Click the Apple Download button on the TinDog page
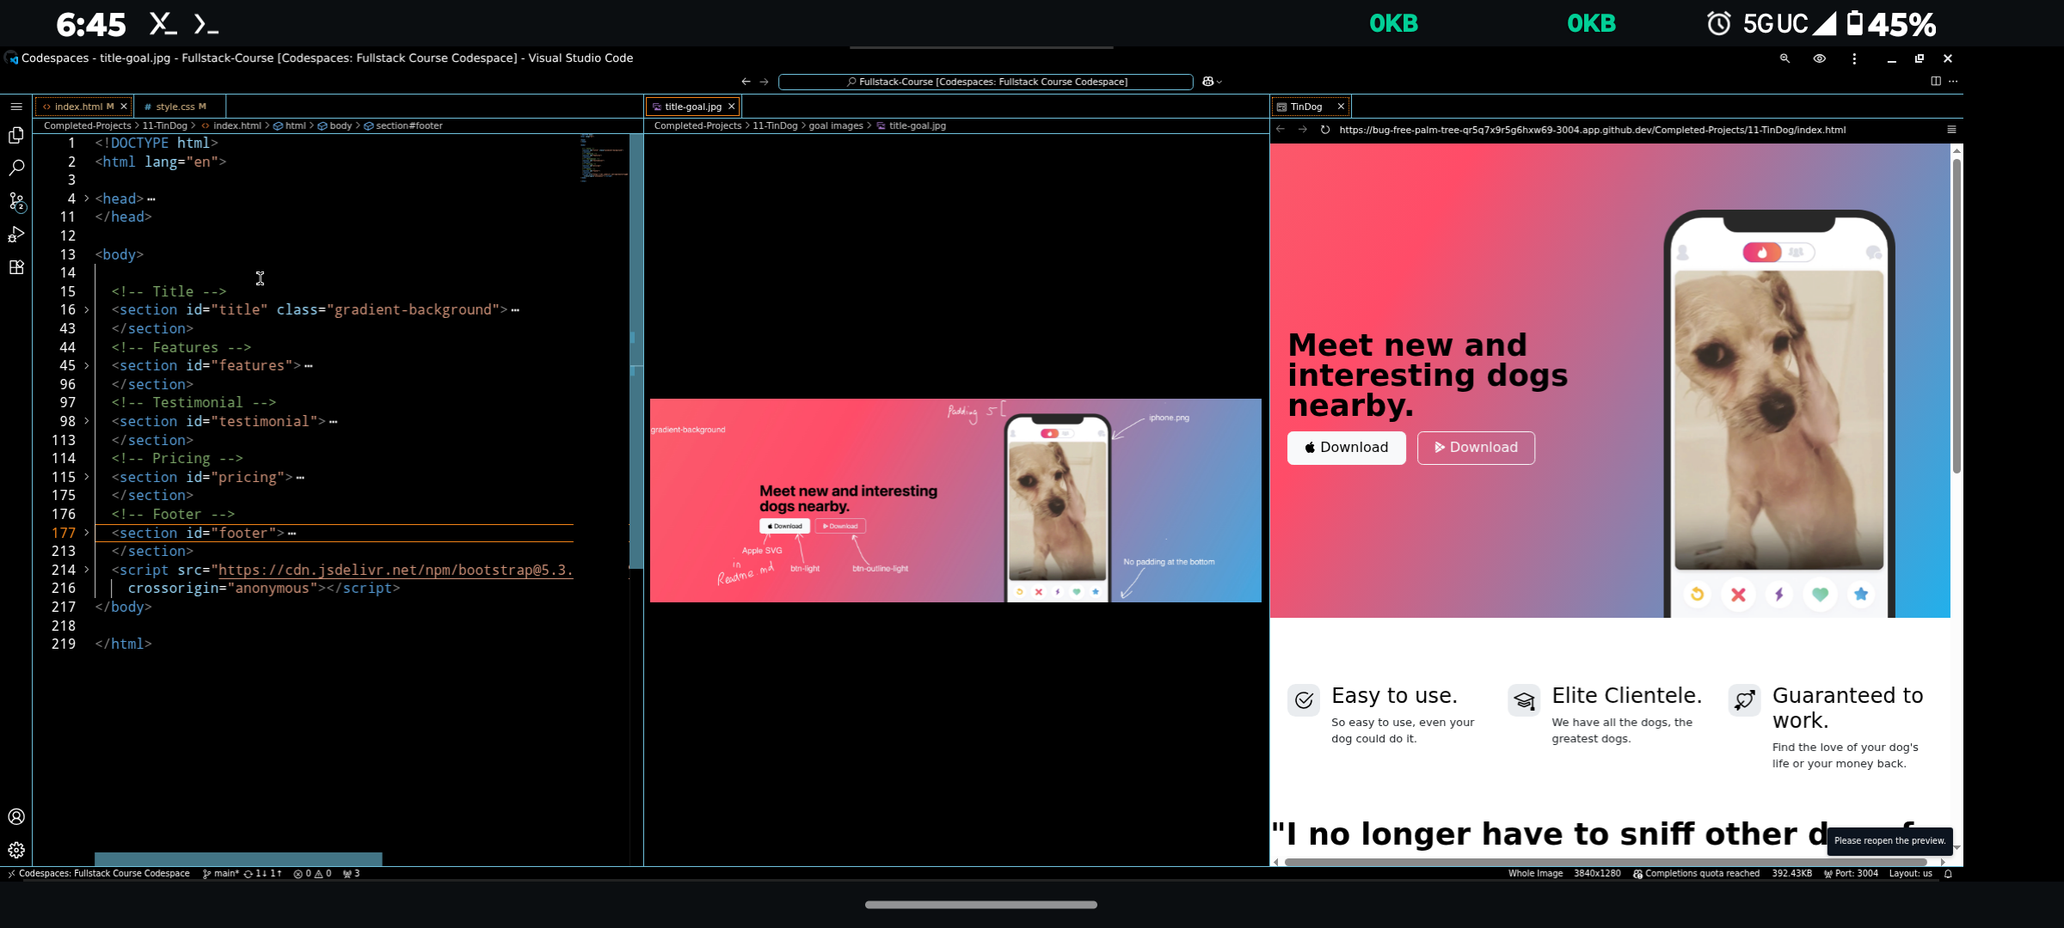Viewport: 2064px width, 928px height. pyautogui.click(x=1346, y=448)
